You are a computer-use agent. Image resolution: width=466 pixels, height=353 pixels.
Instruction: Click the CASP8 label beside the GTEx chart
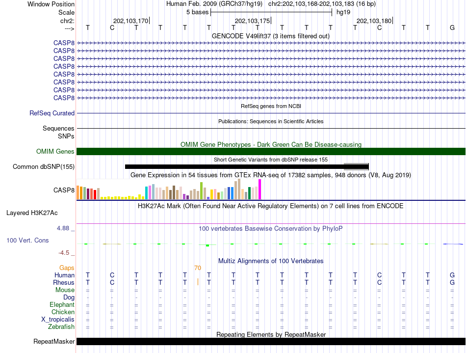pyautogui.click(x=64, y=190)
